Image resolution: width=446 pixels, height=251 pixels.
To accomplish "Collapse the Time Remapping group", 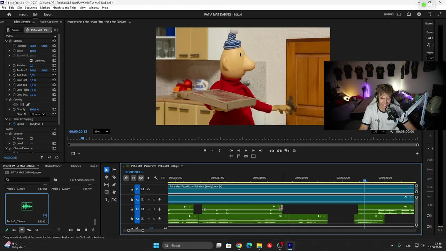I will [x=6, y=119].
